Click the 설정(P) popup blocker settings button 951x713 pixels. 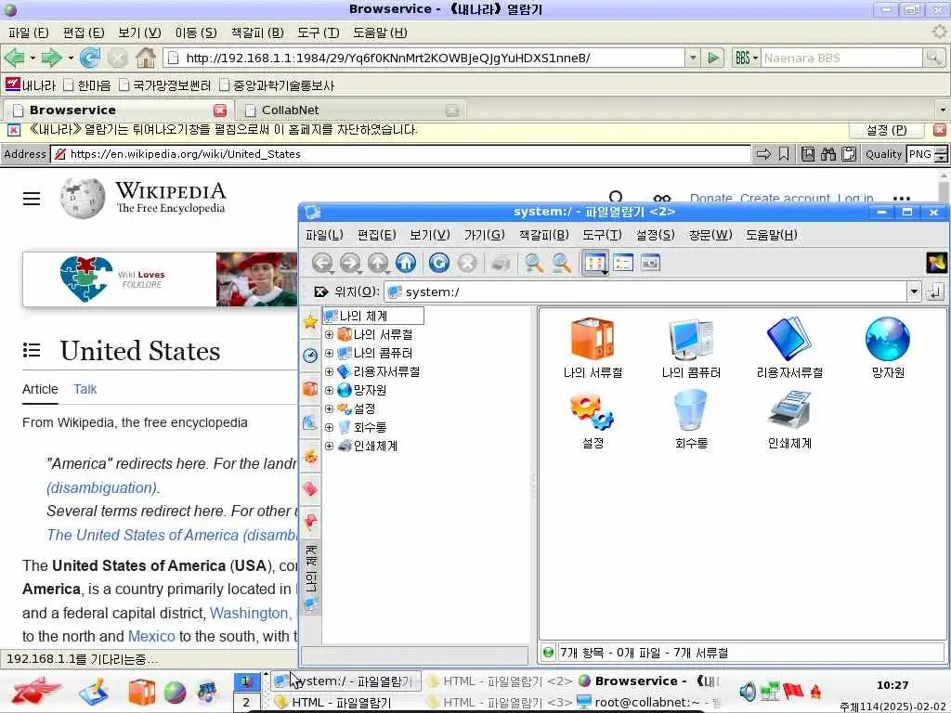[x=886, y=130]
